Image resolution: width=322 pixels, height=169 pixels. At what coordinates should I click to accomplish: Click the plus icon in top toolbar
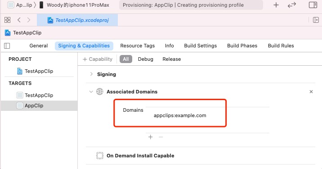[x=276, y=5]
